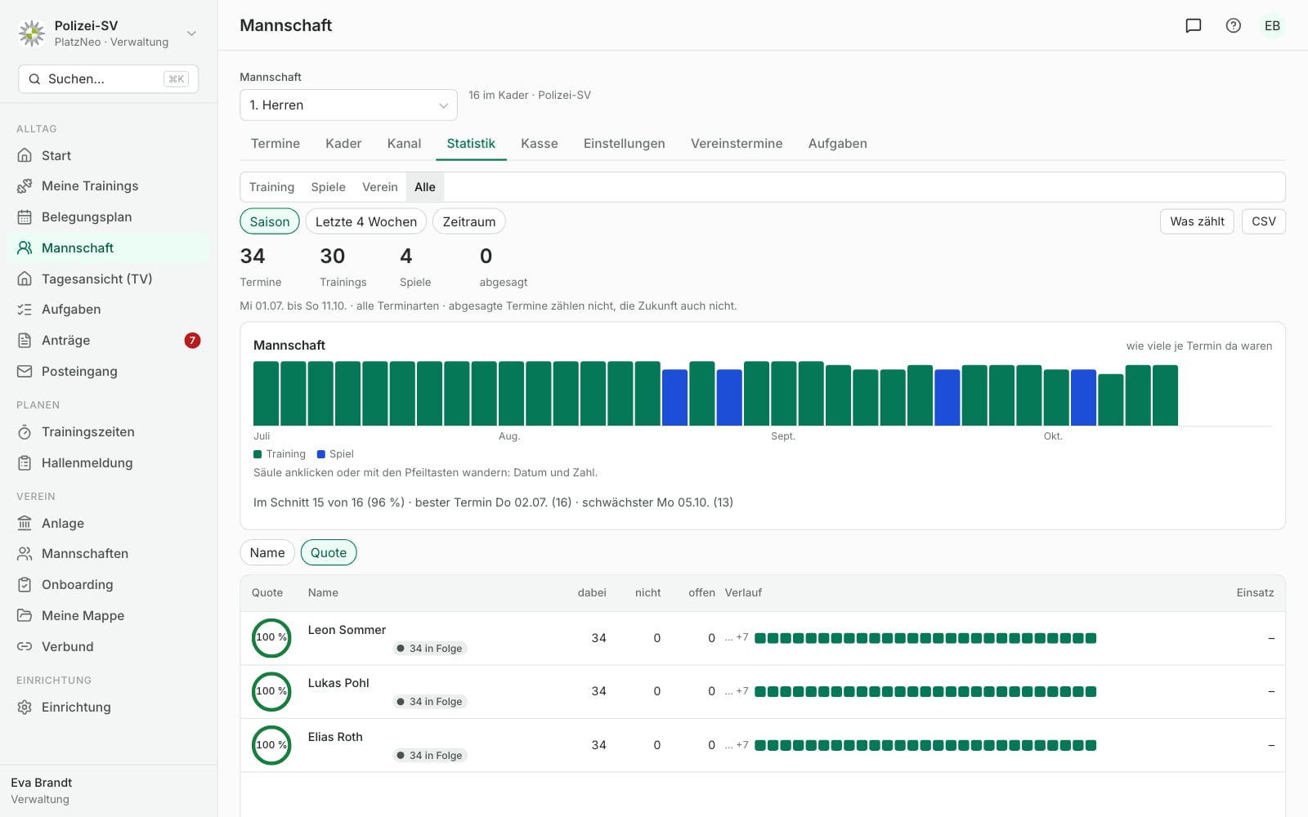Open Meine Mappe folder icon

pyautogui.click(x=25, y=616)
